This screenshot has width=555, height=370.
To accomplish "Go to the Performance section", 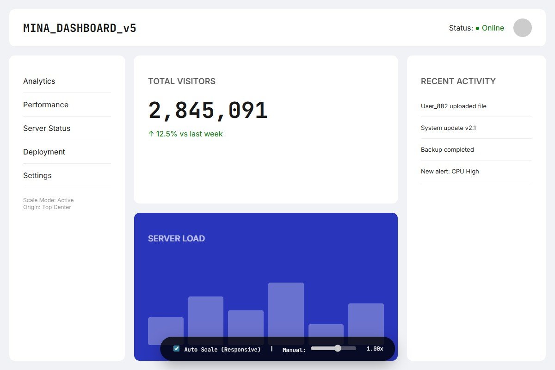I will click(x=46, y=105).
